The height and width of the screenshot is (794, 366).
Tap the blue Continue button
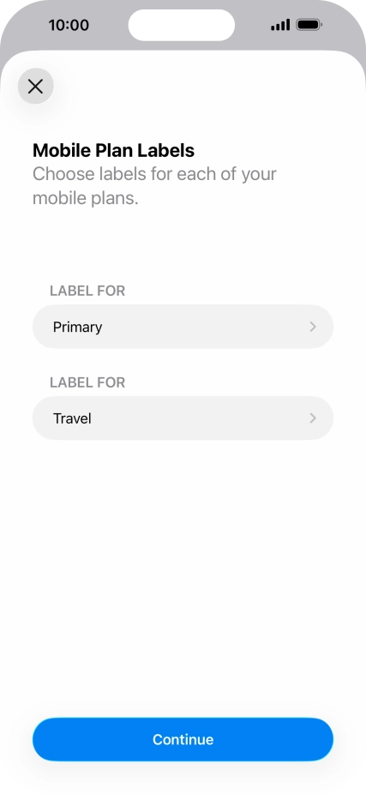pyautogui.click(x=183, y=739)
